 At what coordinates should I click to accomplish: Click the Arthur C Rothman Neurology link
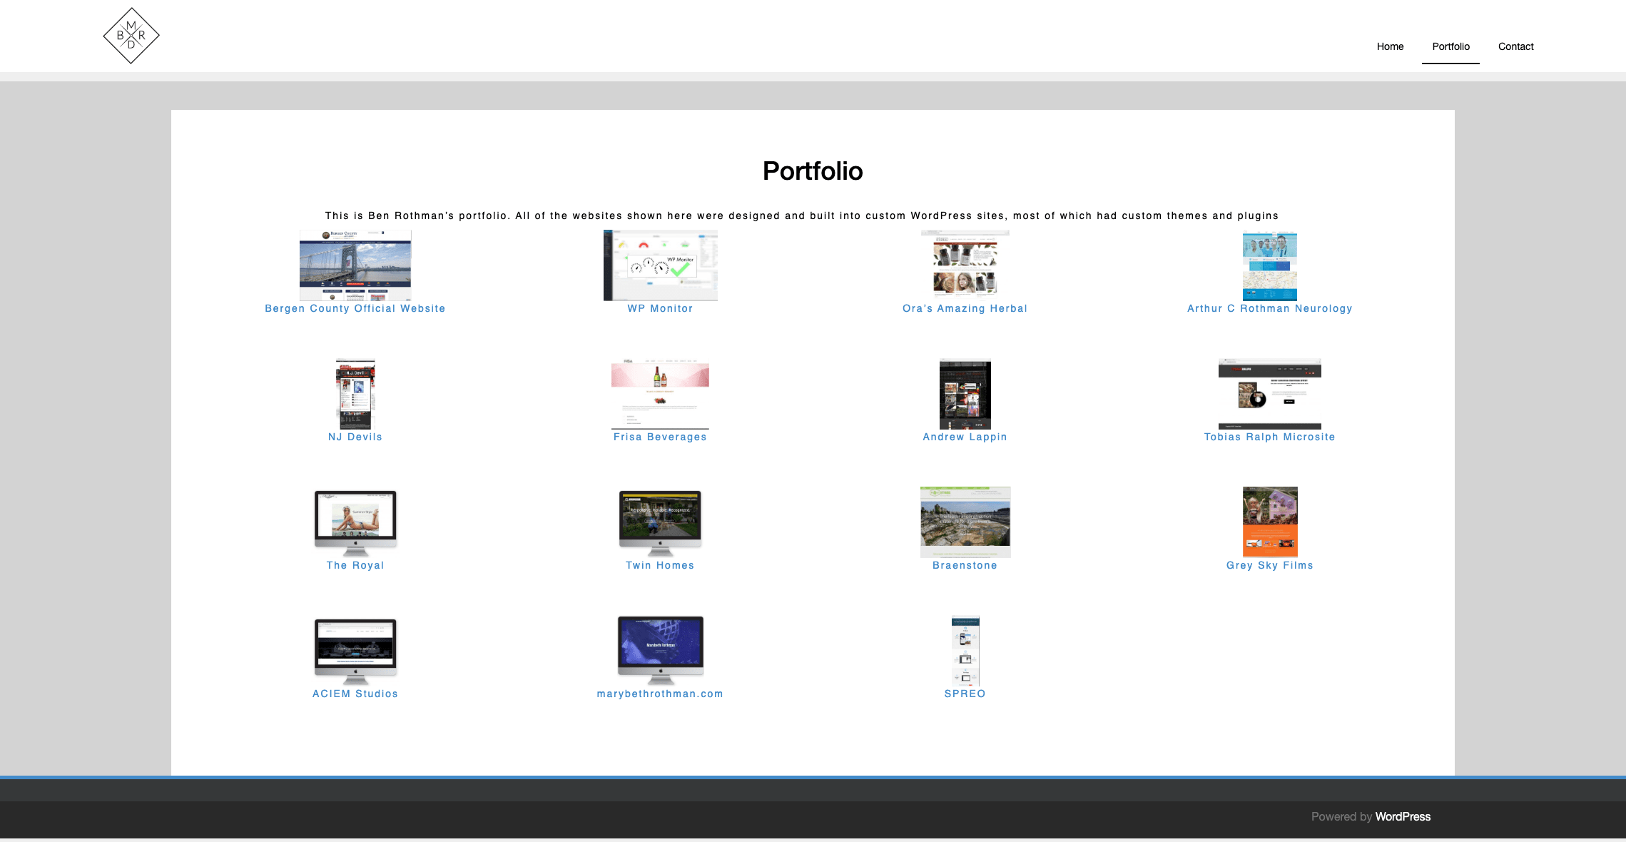(1269, 308)
